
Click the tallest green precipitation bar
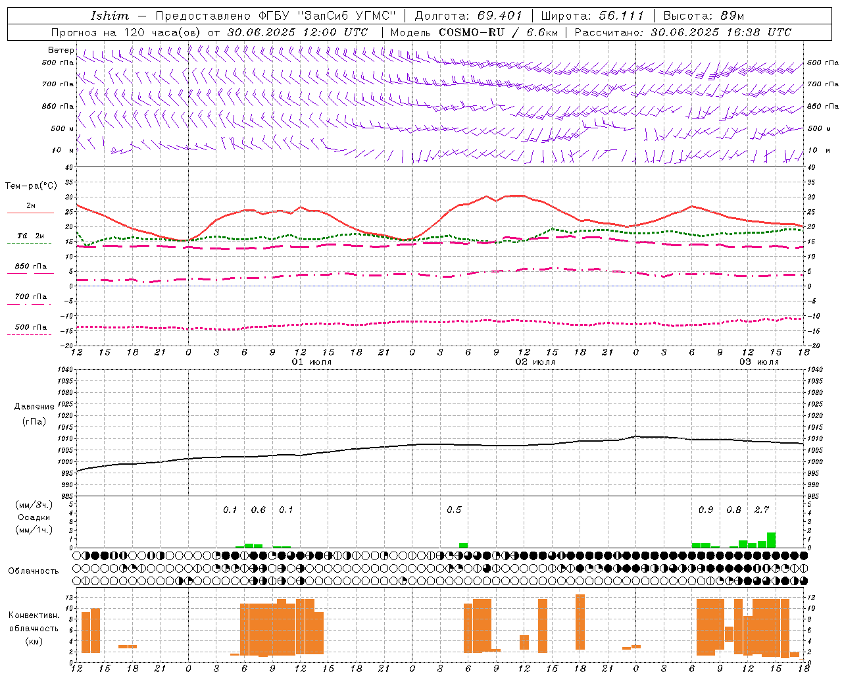tap(771, 540)
